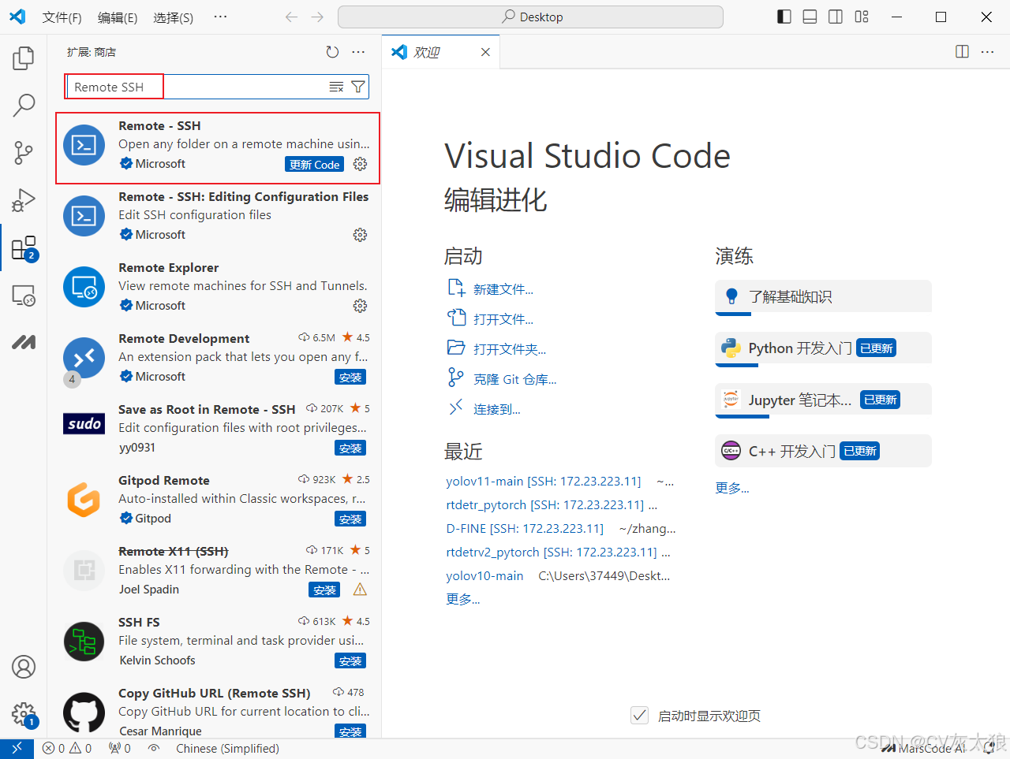This screenshot has width=1010, height=759.
Task: Refresh the extensions marketplace list
Action: tap(332, 52)
